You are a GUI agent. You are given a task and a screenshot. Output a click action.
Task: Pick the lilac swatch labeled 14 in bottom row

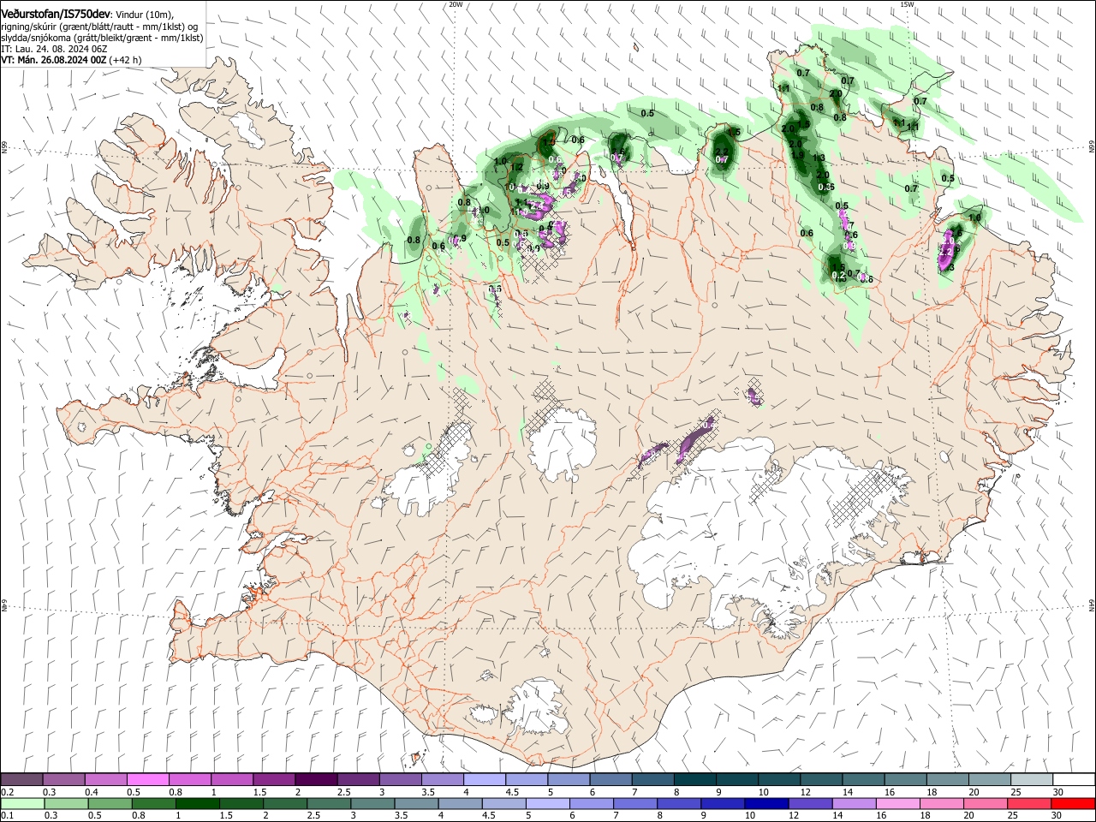pyautogui.click(x=854, y=803)
